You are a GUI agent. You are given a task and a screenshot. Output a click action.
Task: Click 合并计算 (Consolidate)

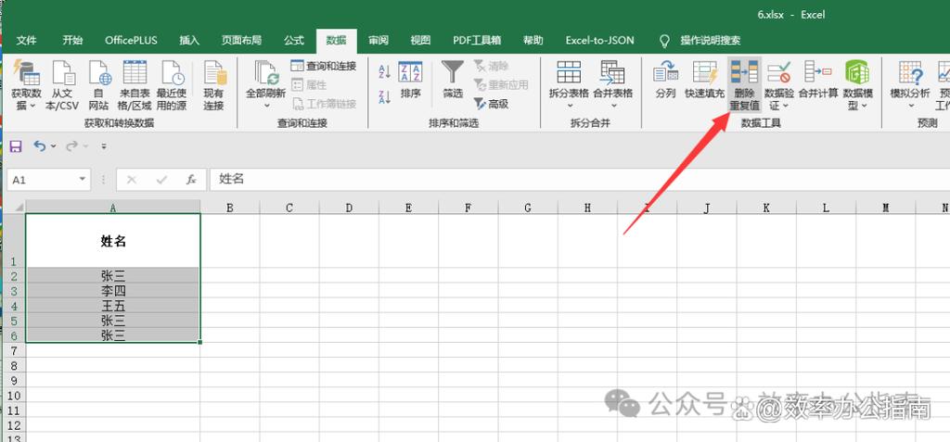coord(818,80)
